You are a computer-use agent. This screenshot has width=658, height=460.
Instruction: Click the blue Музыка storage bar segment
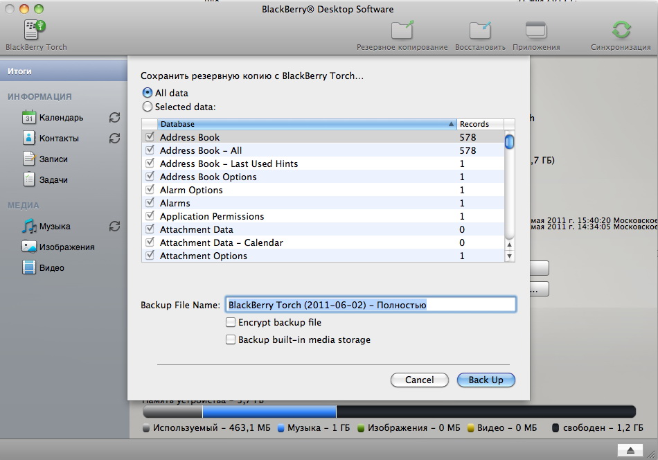click(269, 412)
